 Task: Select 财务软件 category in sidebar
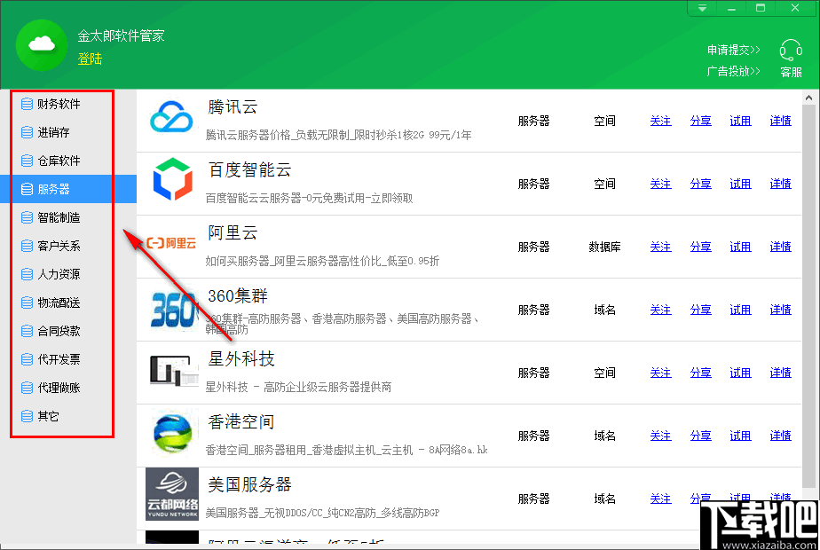click(x=68, y=104)
